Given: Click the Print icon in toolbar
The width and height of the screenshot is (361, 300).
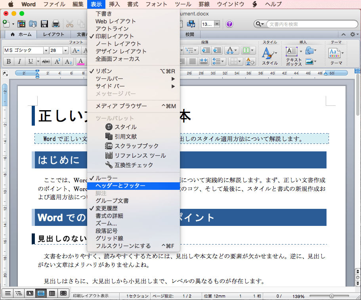Looking at the screenshot, I should pos(56,24).
